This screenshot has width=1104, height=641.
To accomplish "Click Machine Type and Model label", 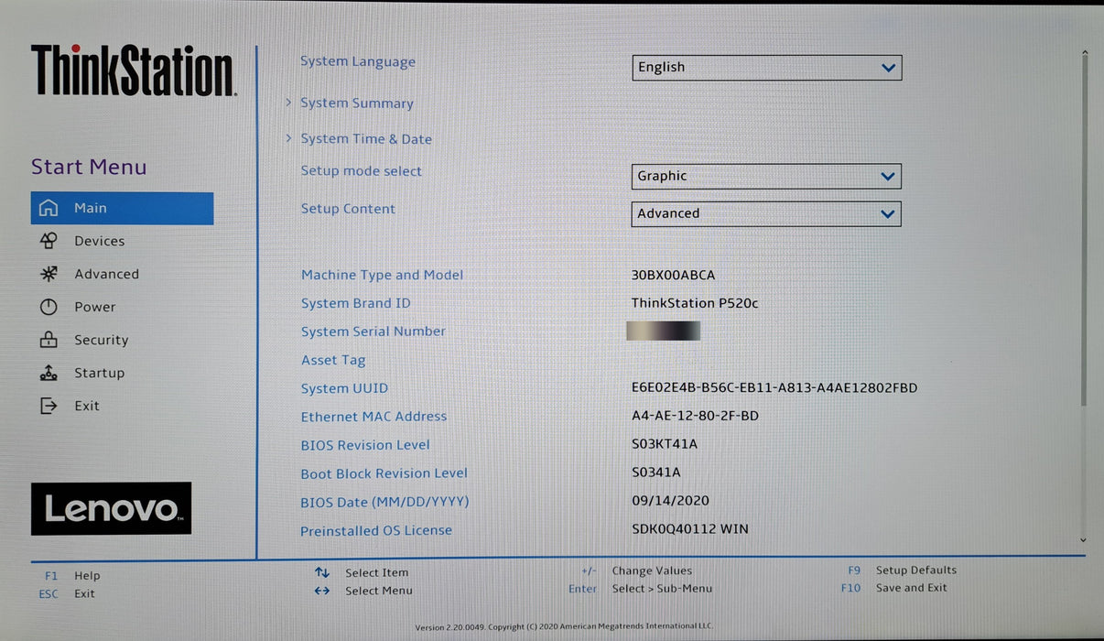I will tap(383, 275).
